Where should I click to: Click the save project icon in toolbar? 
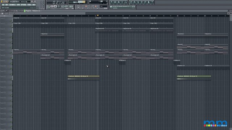134,2
